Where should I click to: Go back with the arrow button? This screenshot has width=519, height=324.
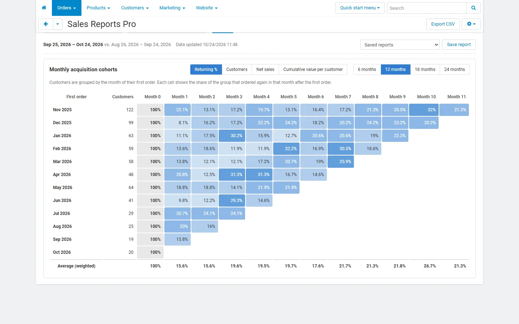pos(46,24)
